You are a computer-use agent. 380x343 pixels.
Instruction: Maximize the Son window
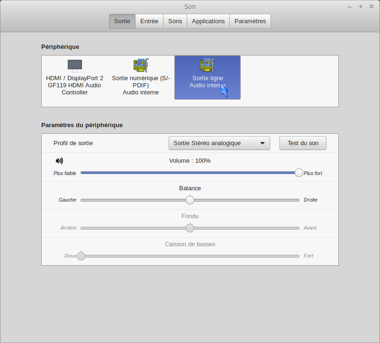[360, 7]
